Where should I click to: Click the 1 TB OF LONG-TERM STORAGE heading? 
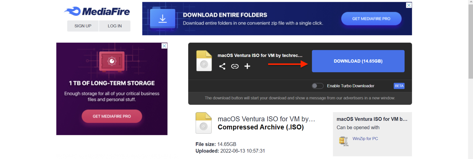tap(112, 83)
